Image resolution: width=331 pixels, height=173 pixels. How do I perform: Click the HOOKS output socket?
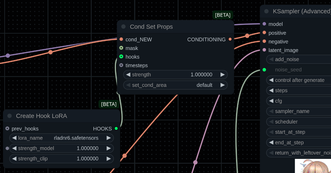(116, 128)
